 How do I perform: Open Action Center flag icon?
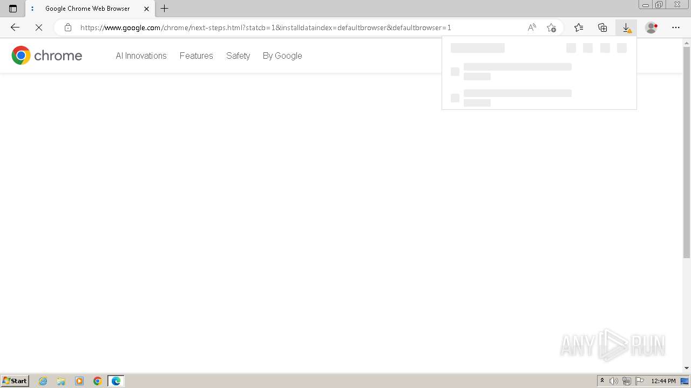tap(640, 381)
